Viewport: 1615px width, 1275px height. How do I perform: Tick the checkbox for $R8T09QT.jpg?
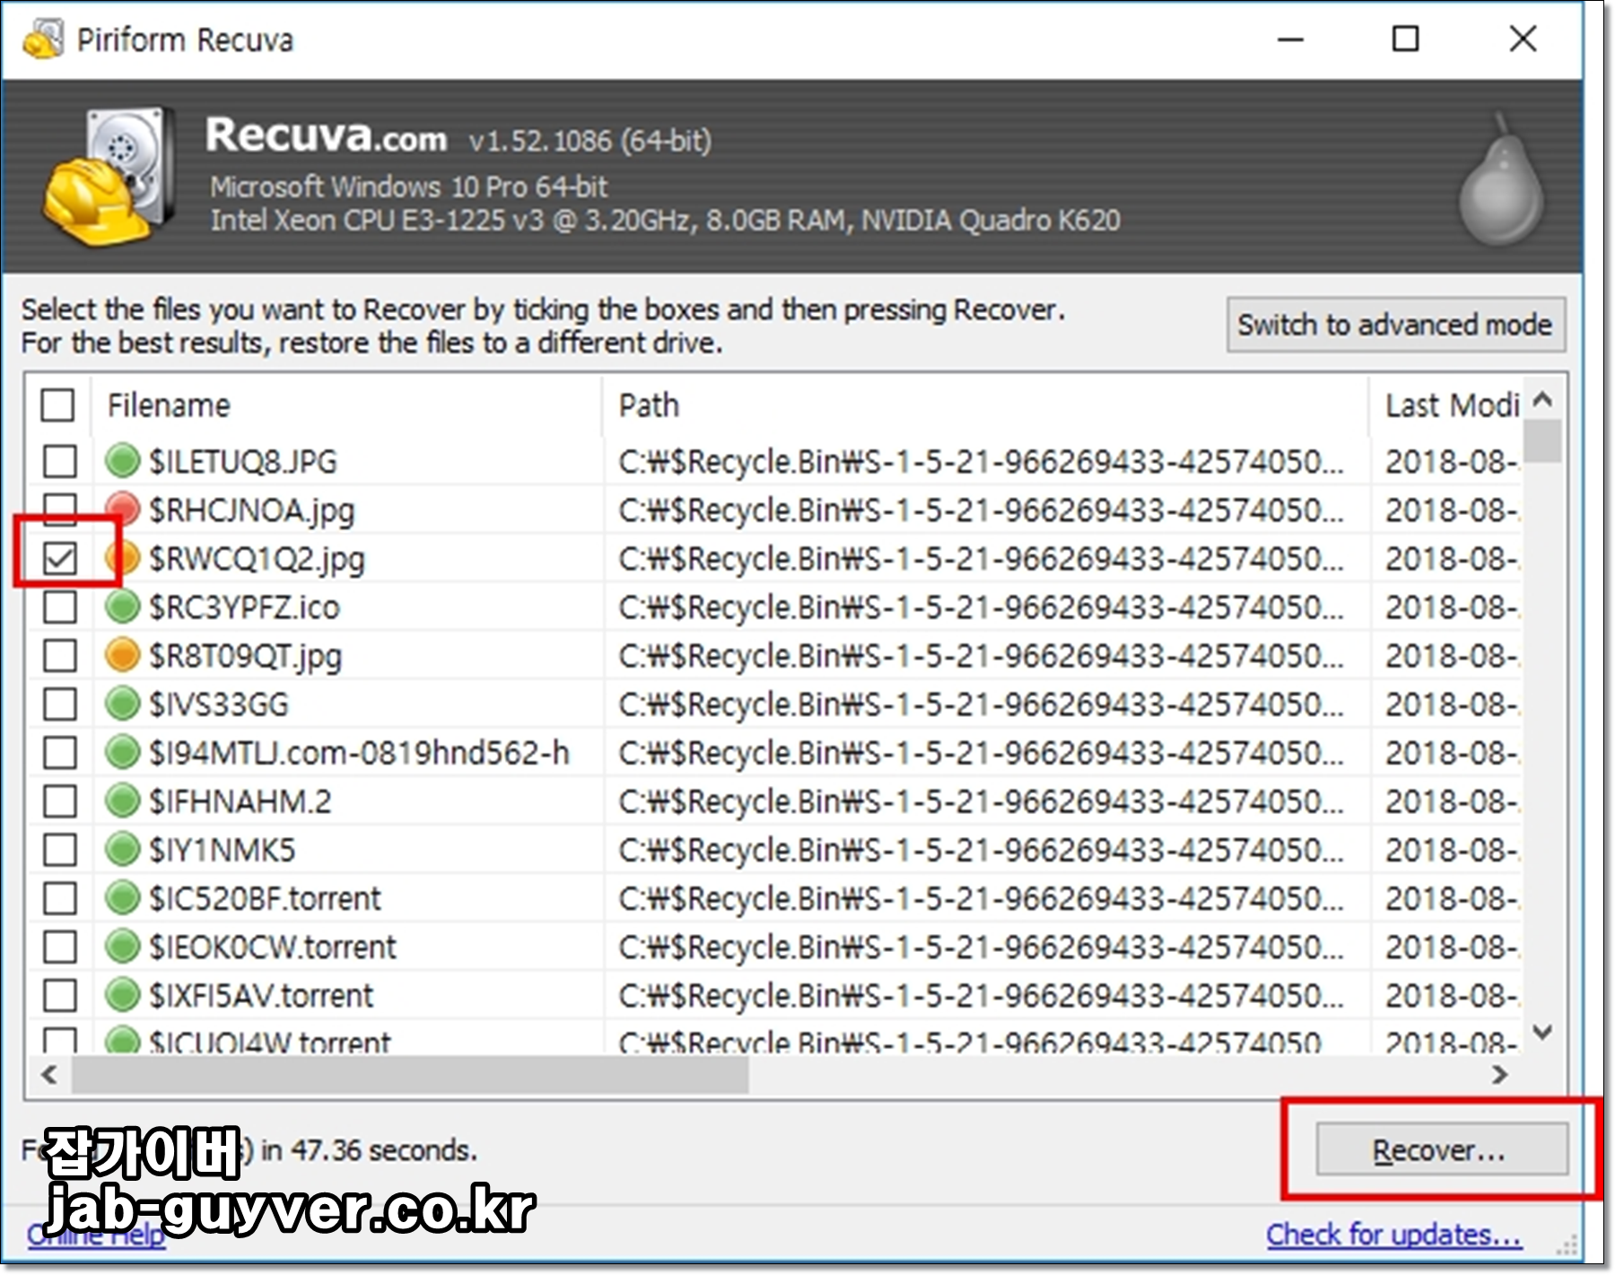(x=60, y=655)
